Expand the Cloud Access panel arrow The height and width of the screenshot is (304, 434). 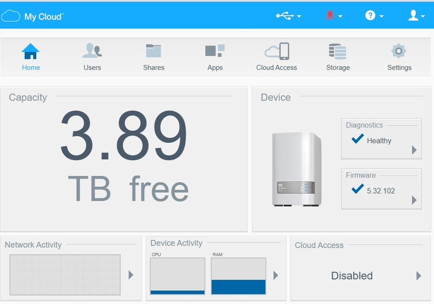(419, 276)
